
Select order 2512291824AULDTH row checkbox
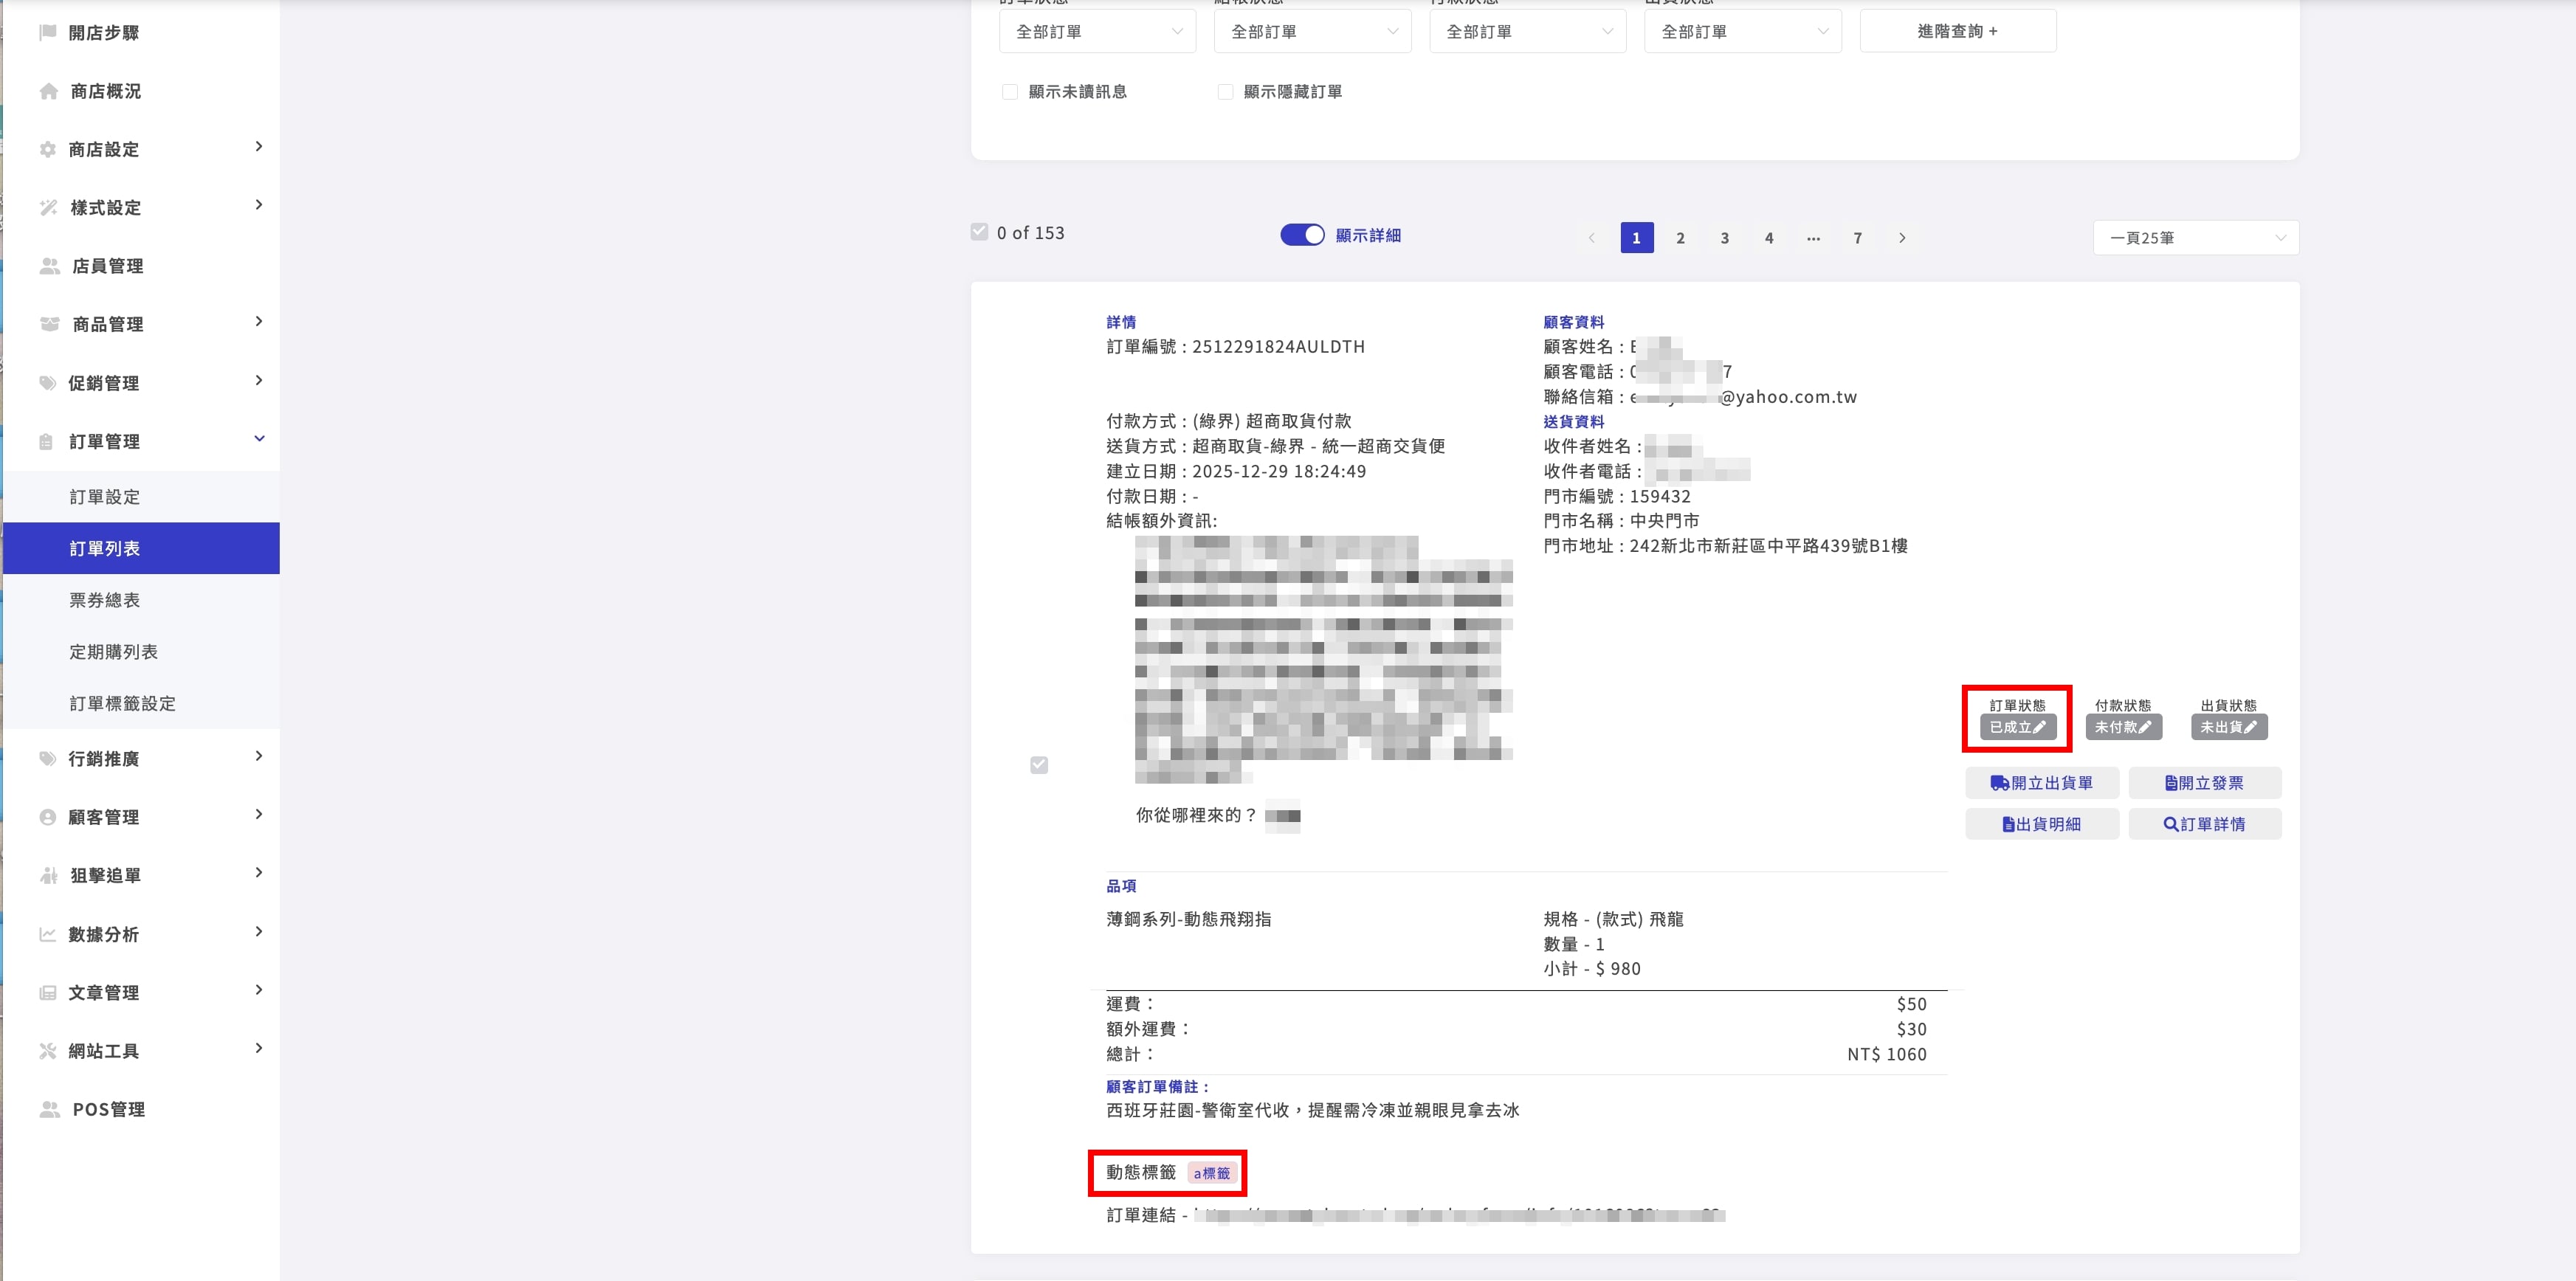tap(1039, 765)
